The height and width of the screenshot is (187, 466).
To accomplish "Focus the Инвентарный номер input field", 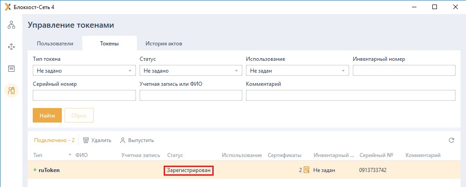I will [404, 70].
